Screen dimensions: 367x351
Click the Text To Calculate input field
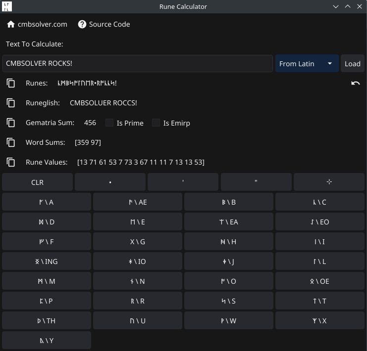pos(137,63)
